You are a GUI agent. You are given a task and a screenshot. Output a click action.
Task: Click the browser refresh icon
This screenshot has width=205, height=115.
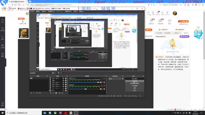click(16, 5)
